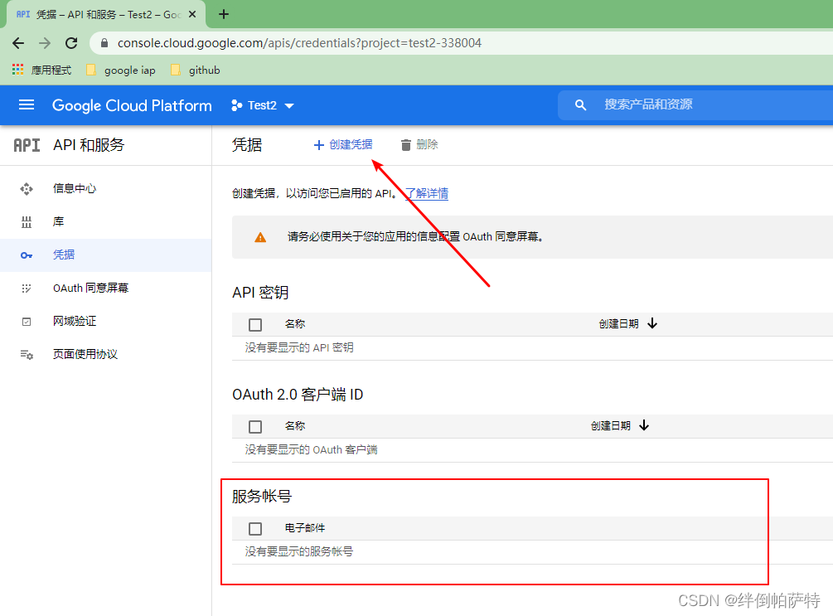Click the API 密钥 section heading
833x616 pixels.
pos(260,293)
